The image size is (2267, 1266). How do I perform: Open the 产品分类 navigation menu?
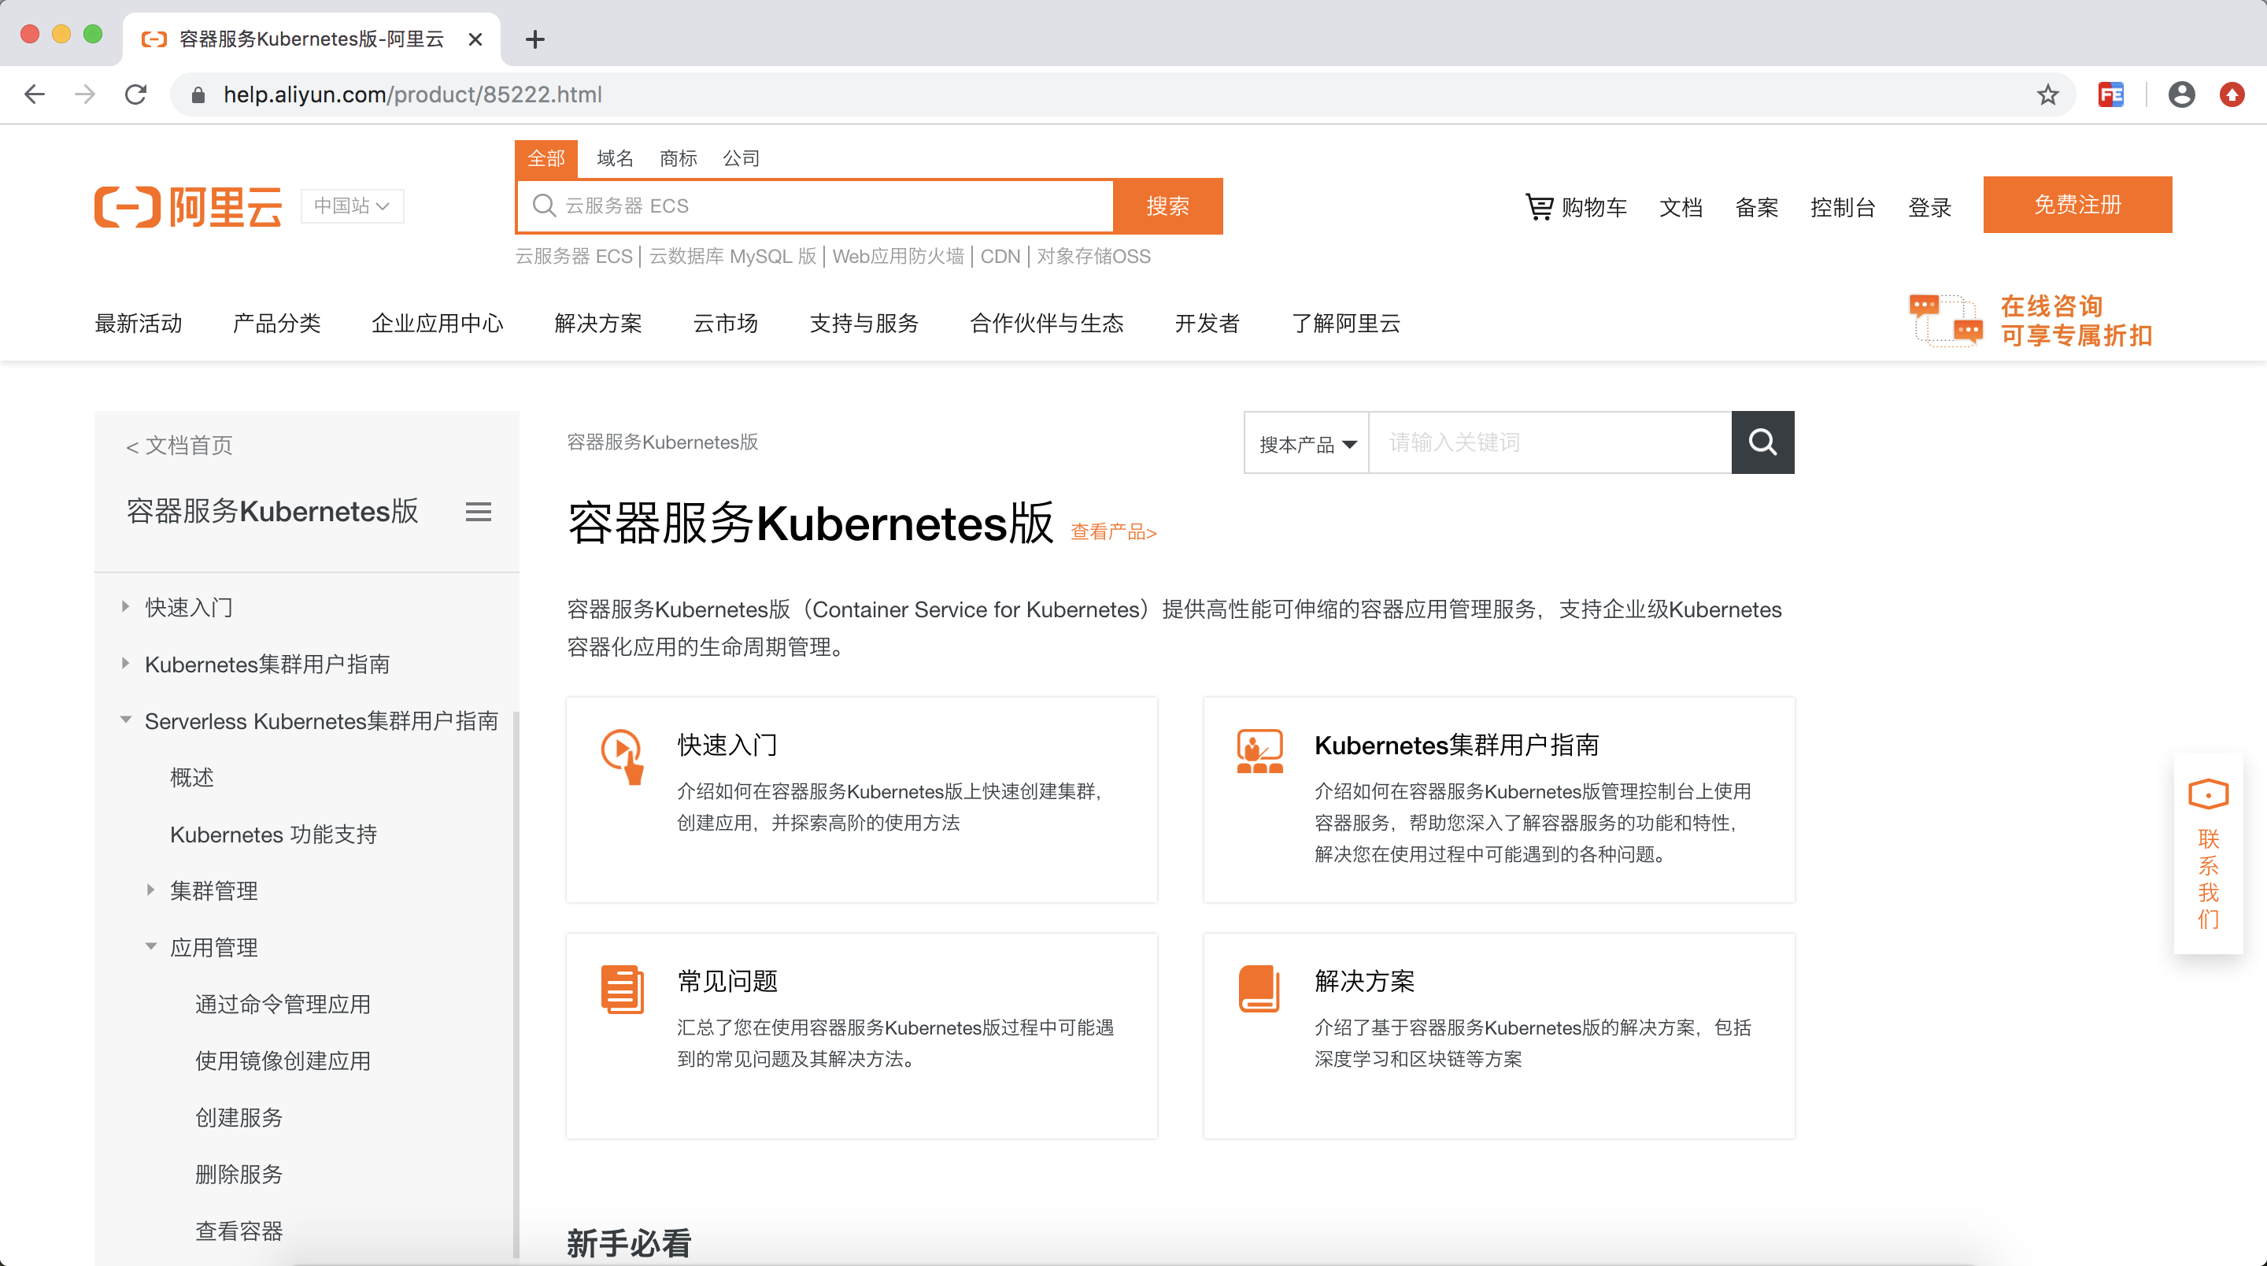[276, 323]
